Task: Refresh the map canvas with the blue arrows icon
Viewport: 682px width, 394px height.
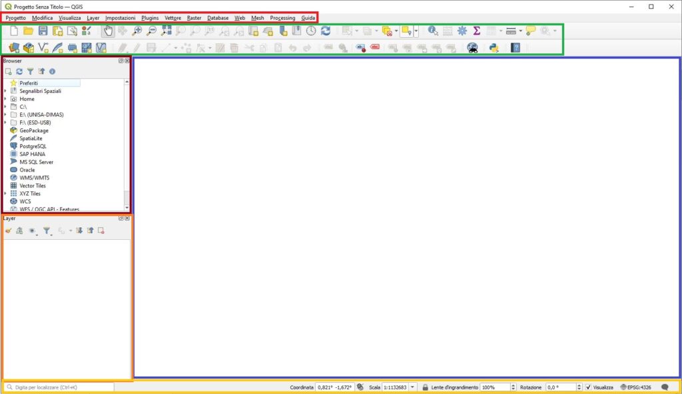Action: (x=325, y=31)
